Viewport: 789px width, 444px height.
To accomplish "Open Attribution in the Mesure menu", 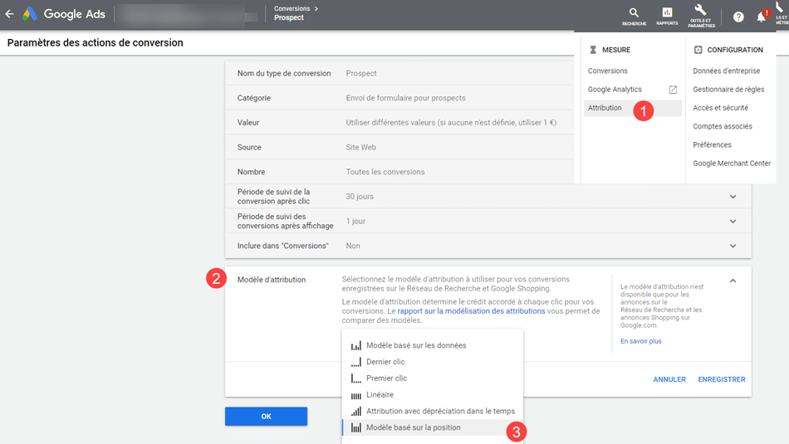I will pyautogui.click(x=605, y=108).
